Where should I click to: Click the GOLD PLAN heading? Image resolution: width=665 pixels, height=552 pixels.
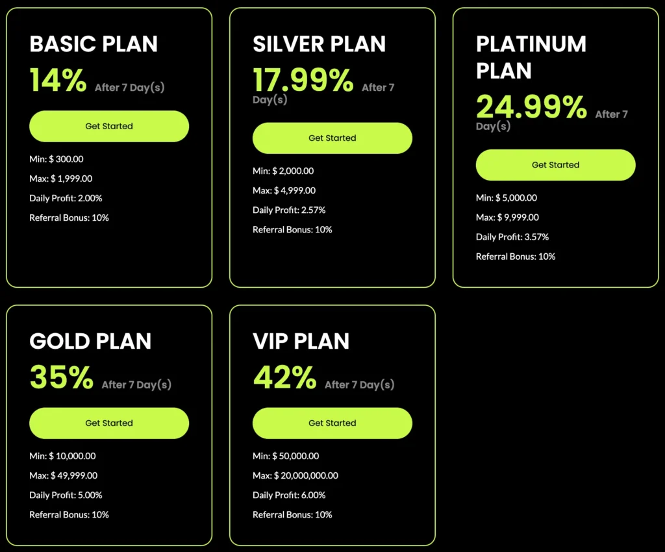pos(90,341)
